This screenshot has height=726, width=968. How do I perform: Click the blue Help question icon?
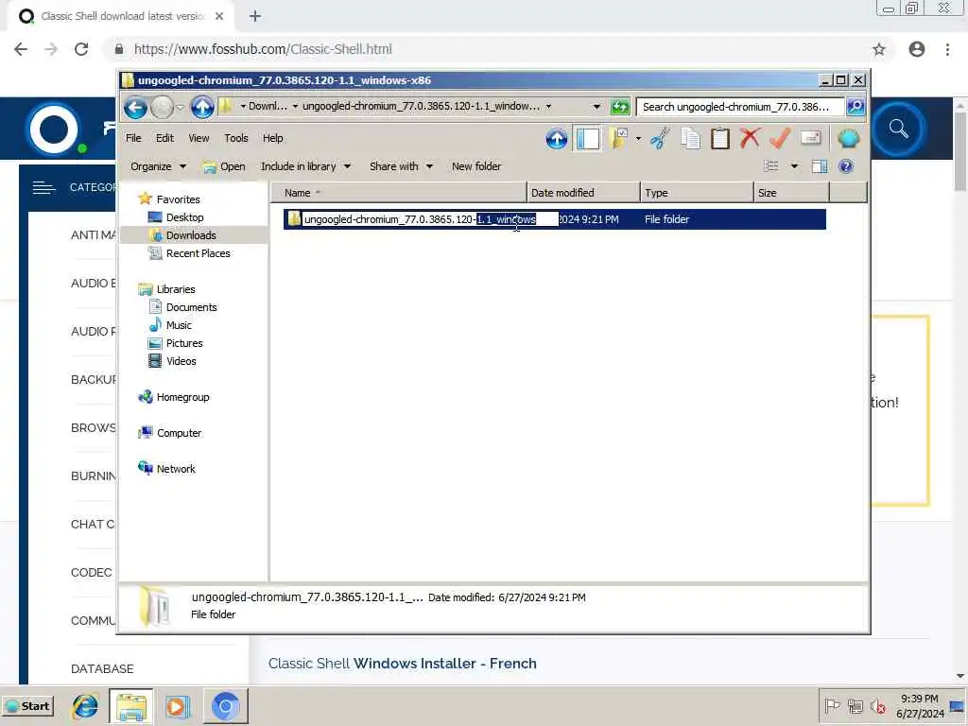(x=846, y=166)
